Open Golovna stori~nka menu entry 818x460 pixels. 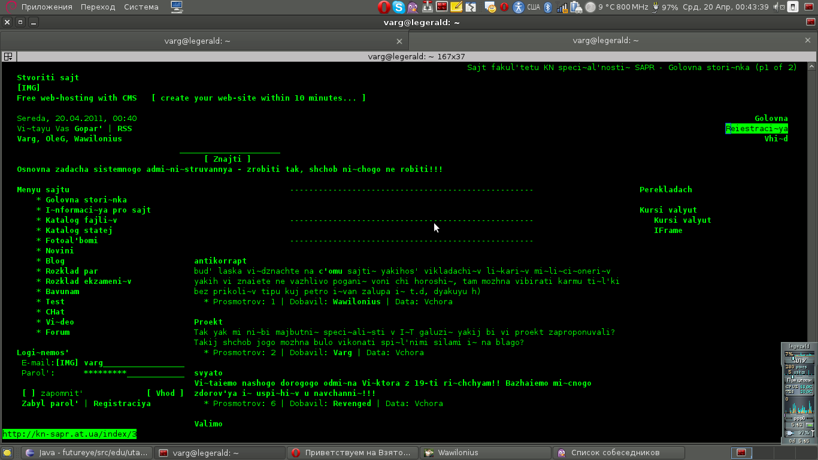pos(86,200)
